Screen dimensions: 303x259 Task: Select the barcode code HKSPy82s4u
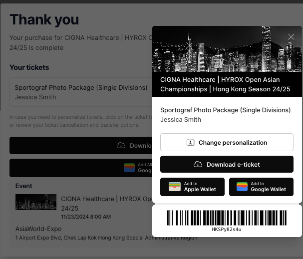tap(227, 230)
